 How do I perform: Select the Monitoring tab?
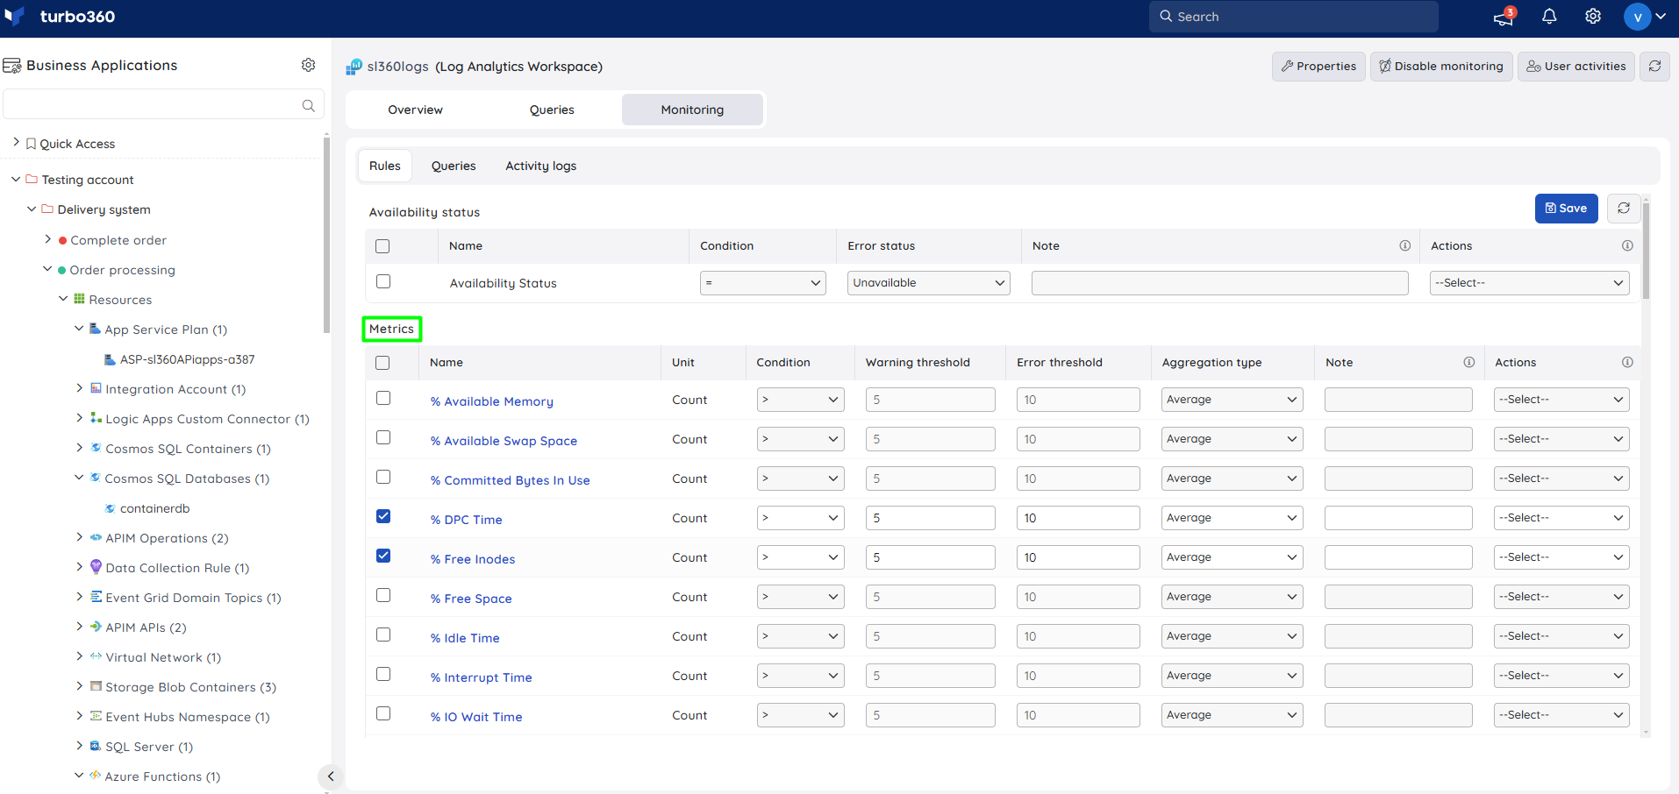(x=692, y=110)
